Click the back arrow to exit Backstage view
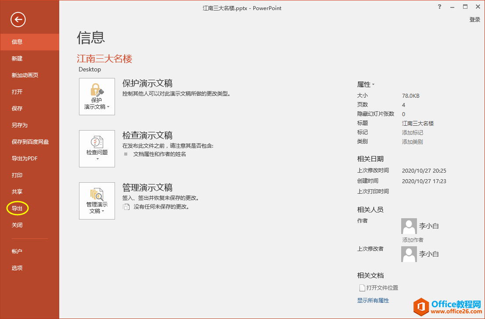The height and width of the screenshot is (319, 485). [x=18, y=19]
